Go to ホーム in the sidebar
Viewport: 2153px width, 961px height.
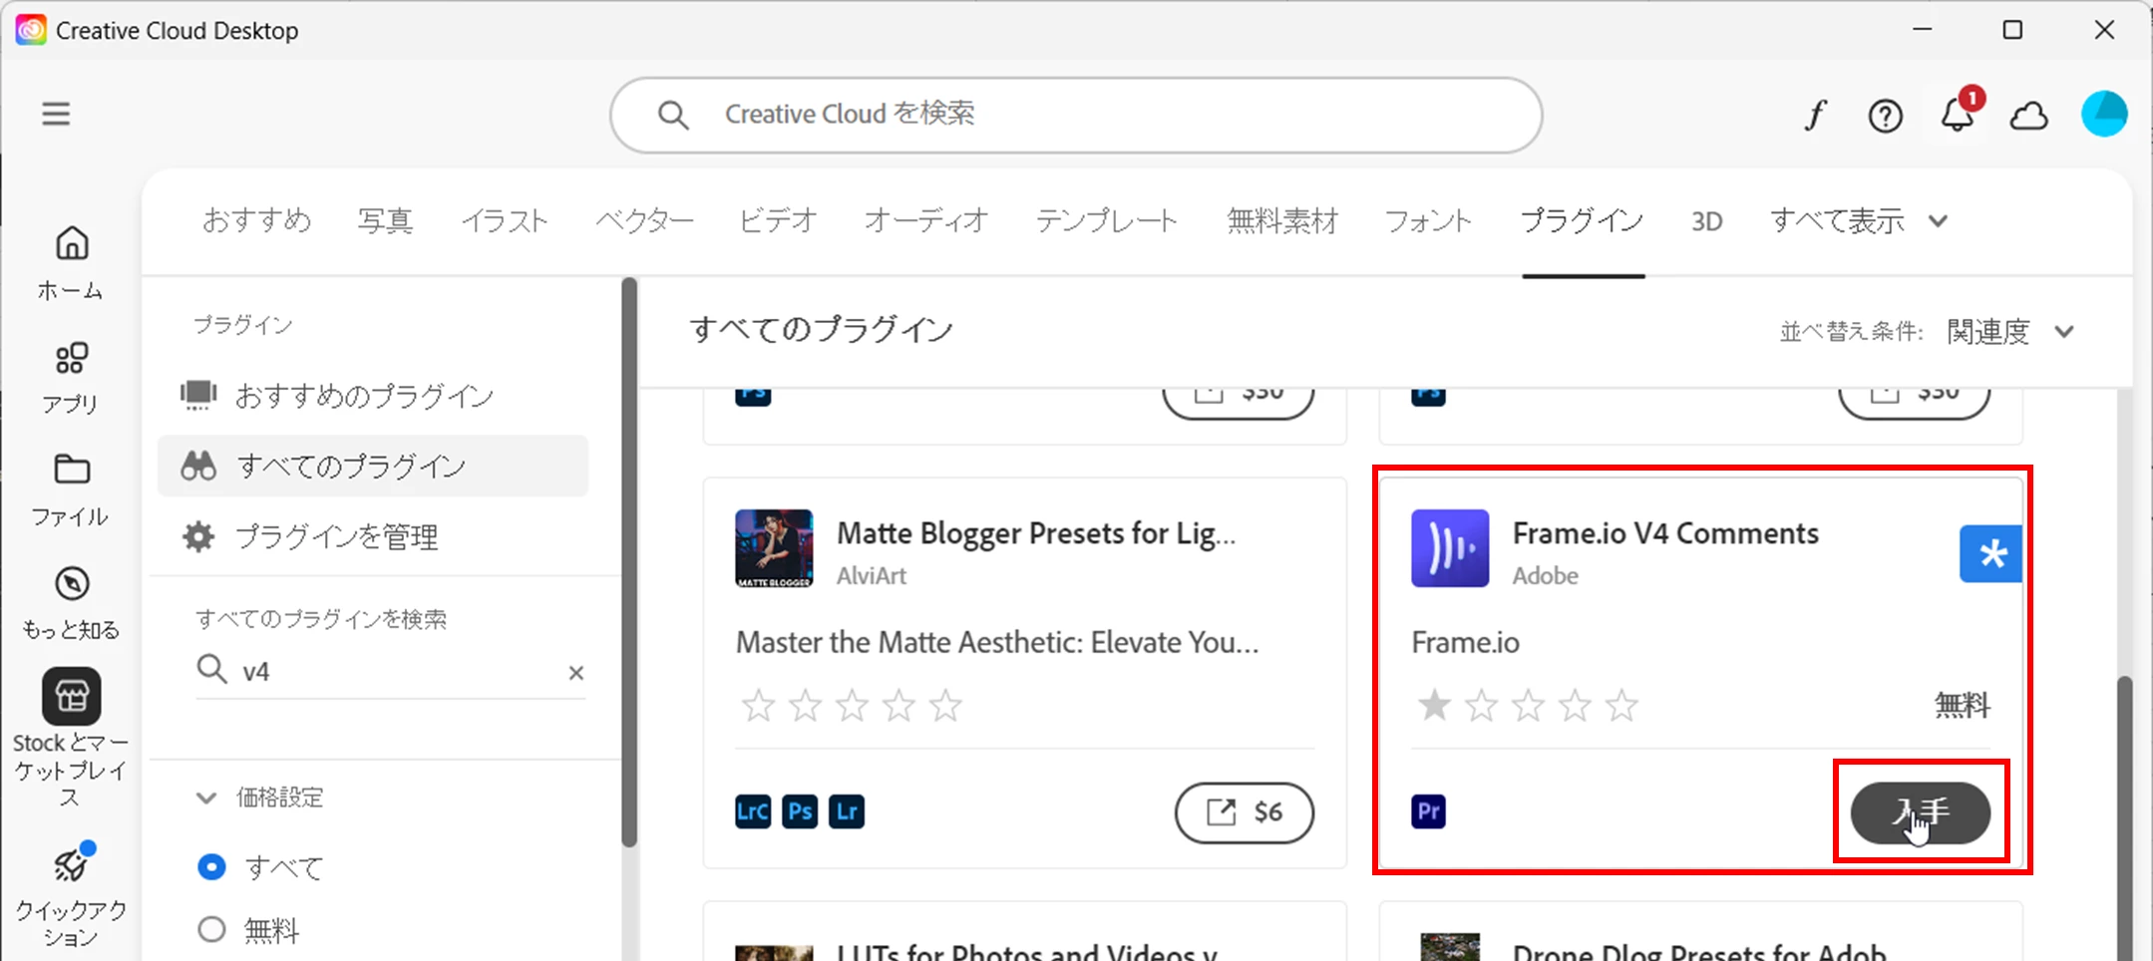[x=71, y=263]
